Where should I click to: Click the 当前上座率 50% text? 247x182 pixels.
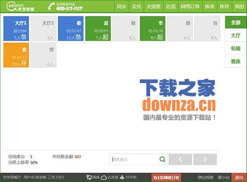coord(23,163)
